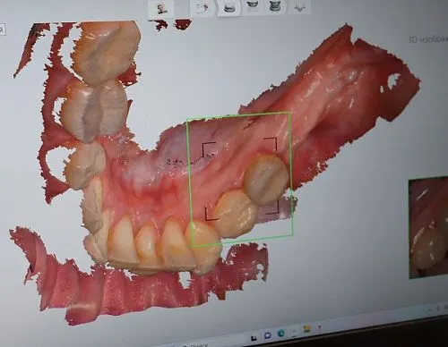
Task: Click the top molar in the scan
Action: pyautogui.click(x=105, y=51)
